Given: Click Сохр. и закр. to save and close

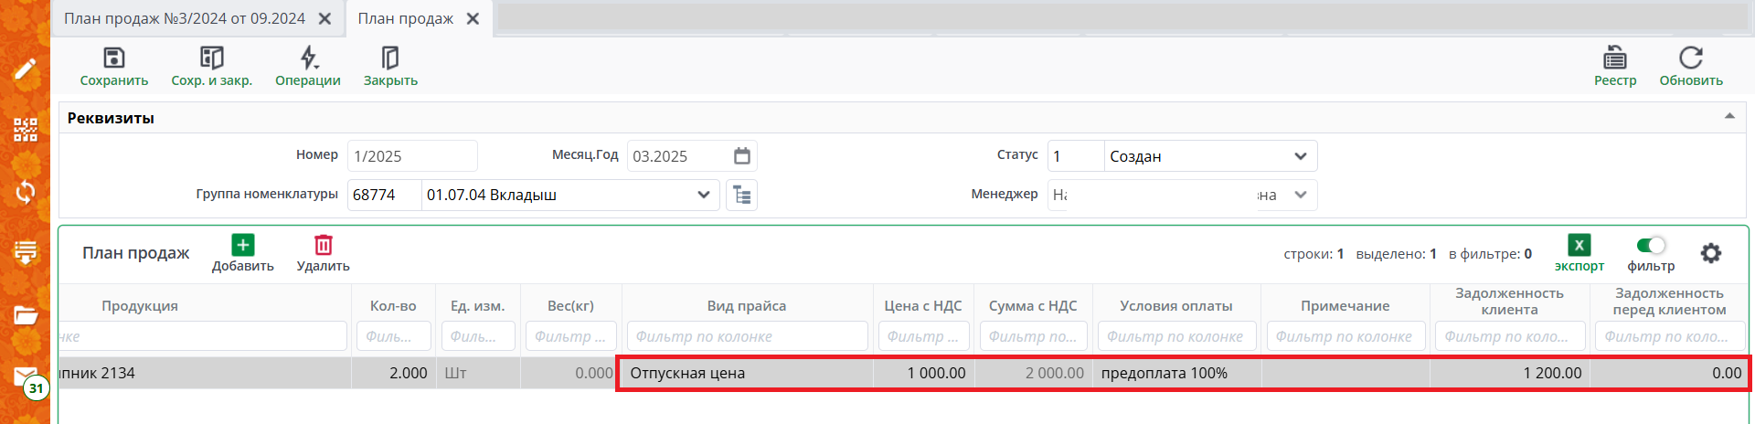Looking at the screenshot, I should point(211,67).
